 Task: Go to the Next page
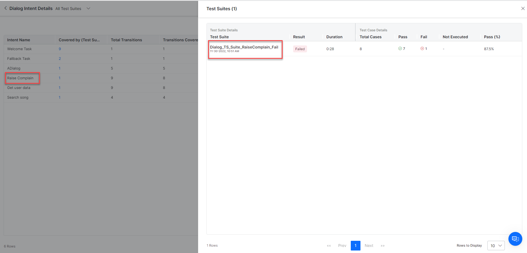[369, 246]
